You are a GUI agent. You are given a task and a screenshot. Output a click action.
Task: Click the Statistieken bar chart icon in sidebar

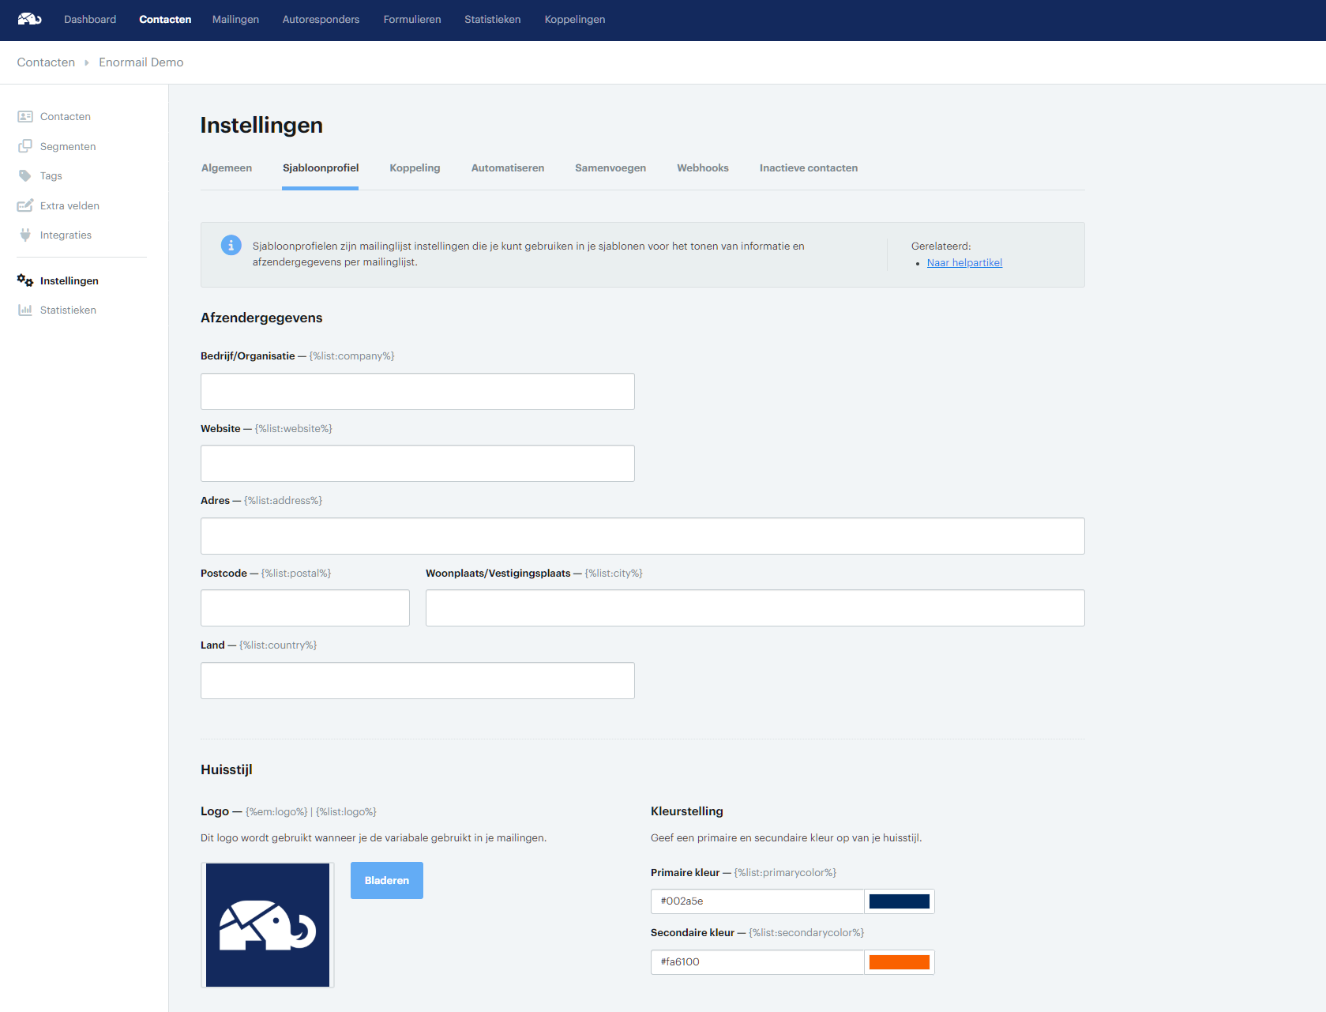coord(25,310)
